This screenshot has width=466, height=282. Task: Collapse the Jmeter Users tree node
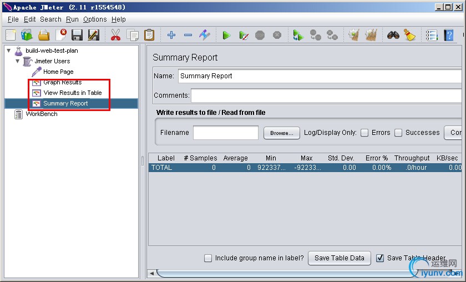(x=18, y=61)
